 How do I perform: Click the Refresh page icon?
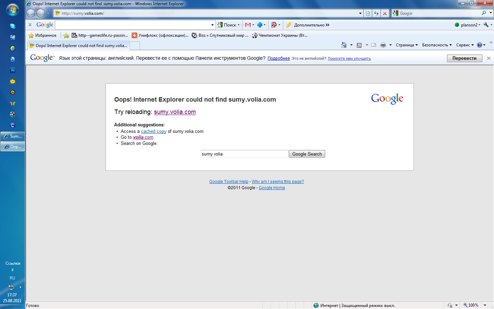tap(376, 13)
